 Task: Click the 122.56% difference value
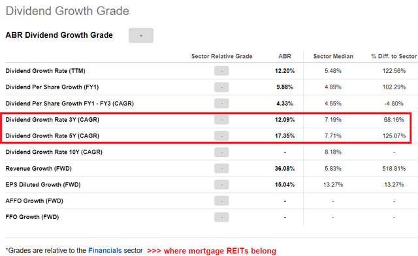pos(394,71)
